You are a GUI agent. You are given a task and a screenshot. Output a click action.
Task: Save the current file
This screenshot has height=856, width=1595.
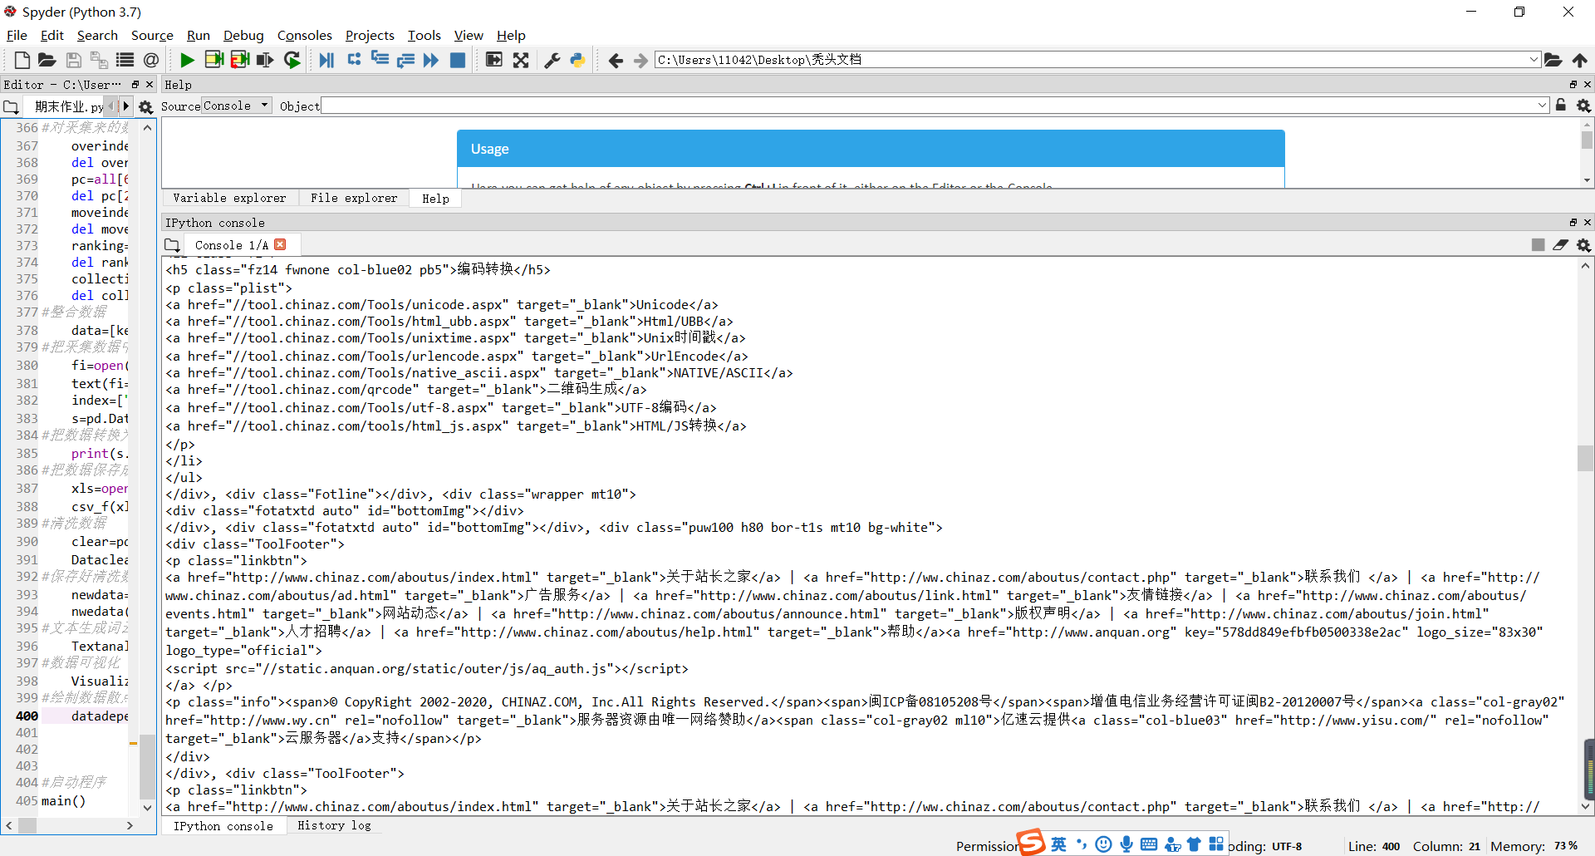(x=73, y=60)
